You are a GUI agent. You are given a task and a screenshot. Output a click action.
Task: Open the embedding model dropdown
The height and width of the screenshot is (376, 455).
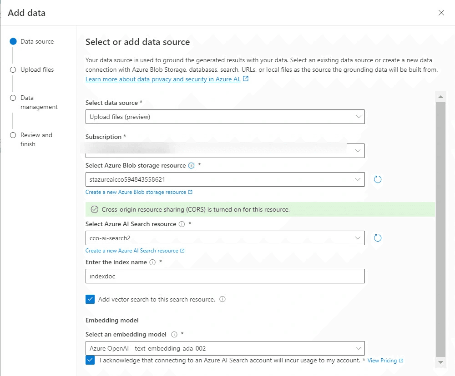(225, 348)
